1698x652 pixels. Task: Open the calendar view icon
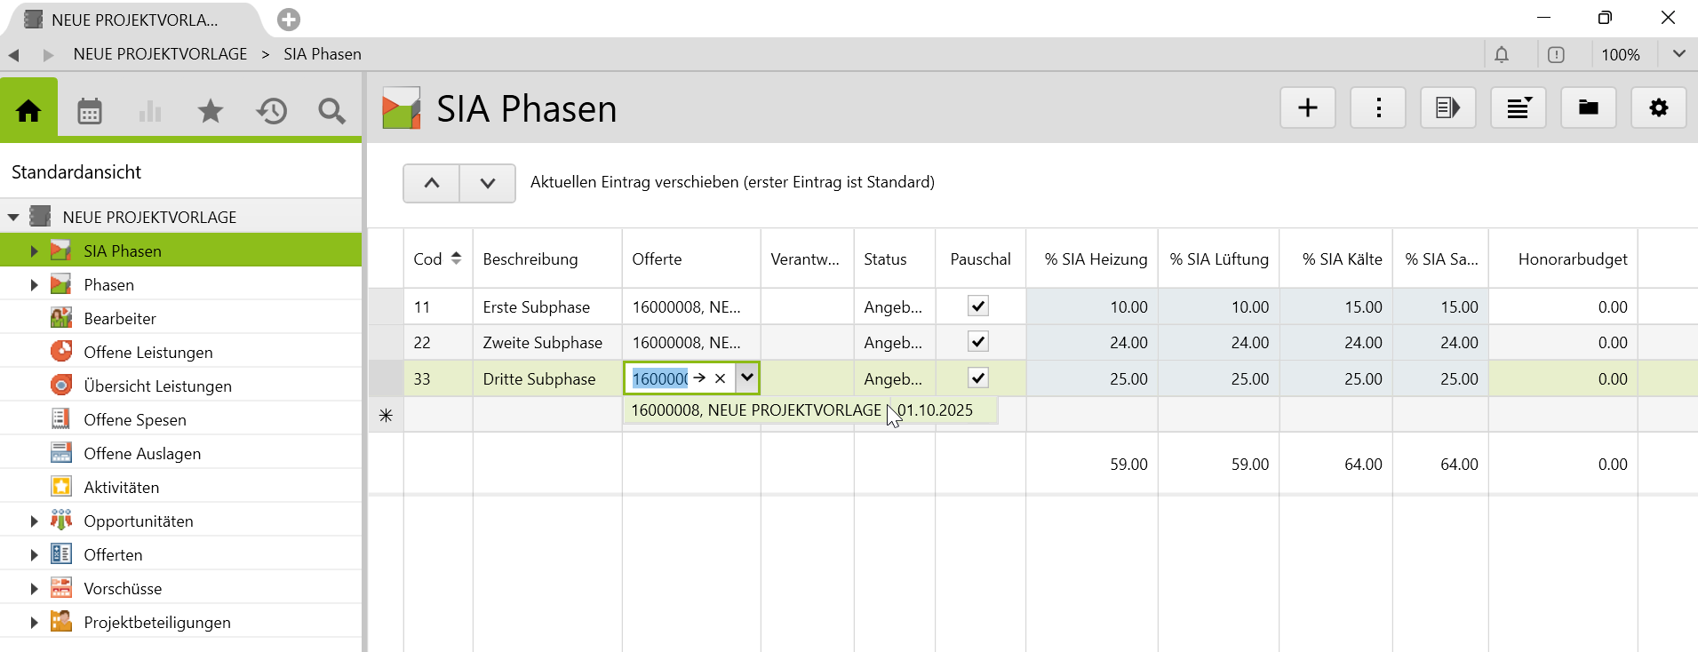pos(90,111)
